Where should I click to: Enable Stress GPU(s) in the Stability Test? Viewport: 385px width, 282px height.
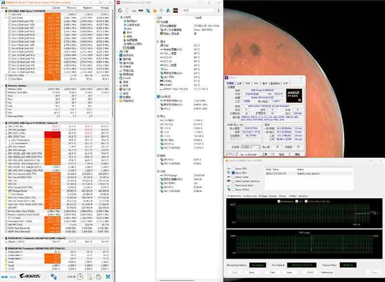pyautogui.click(x=232, y=189)
